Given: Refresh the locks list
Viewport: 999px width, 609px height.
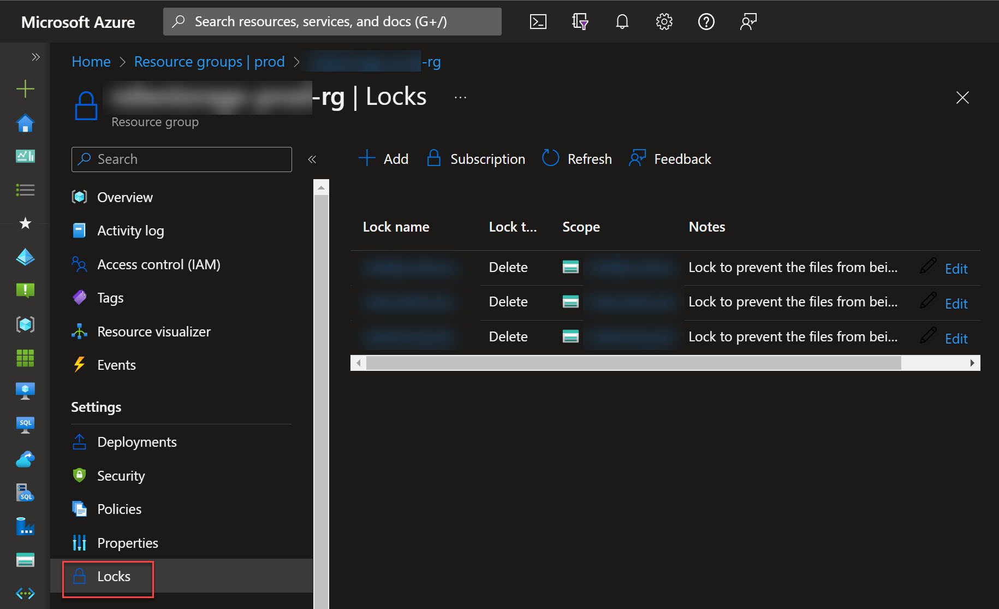Looking at the screenshot, I should [577, 159].
